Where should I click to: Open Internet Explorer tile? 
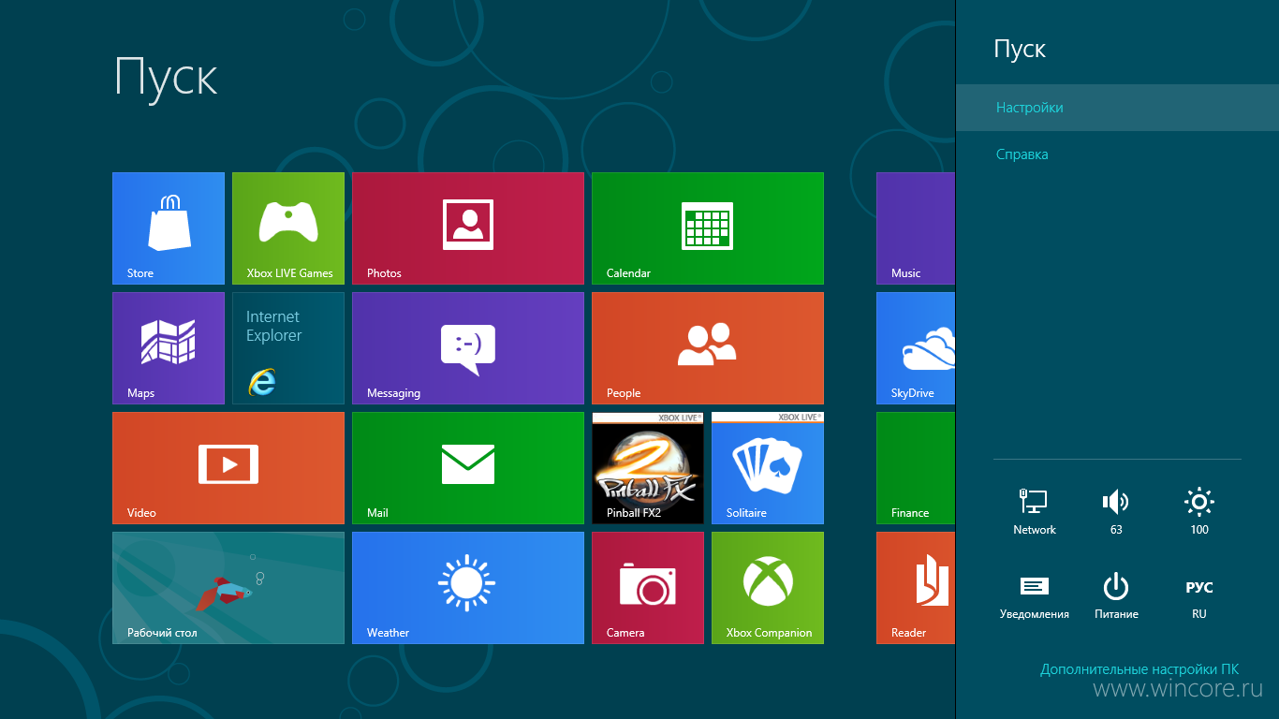coord(288,348)
